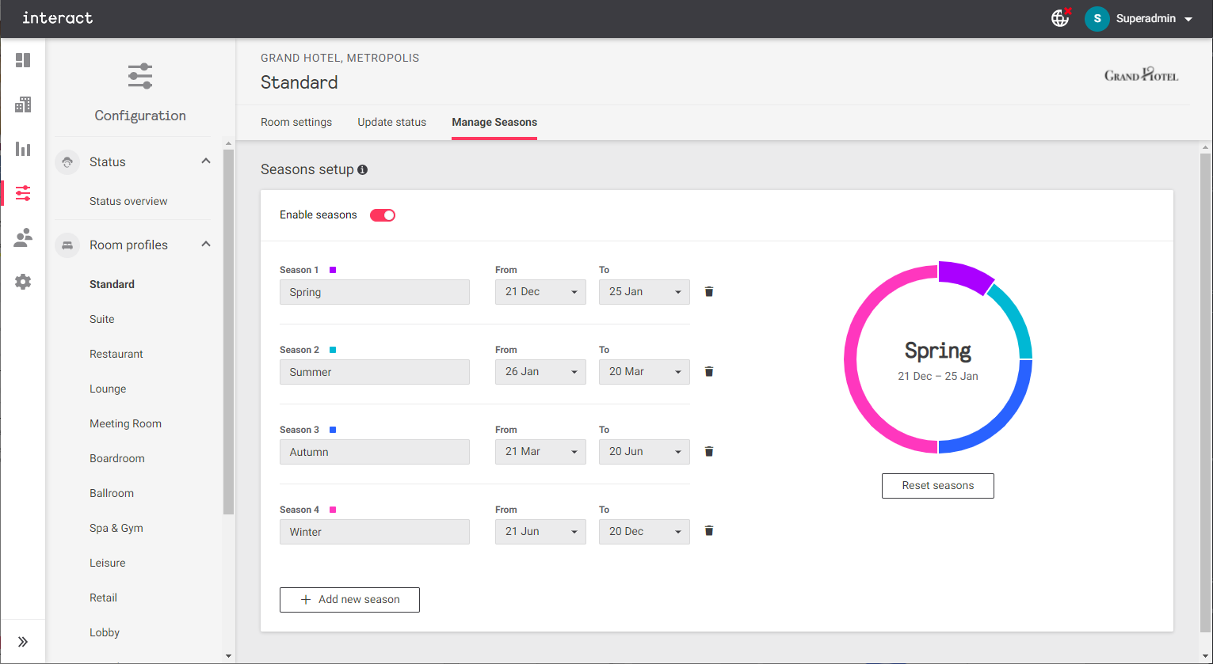Screen dimensions: 1213x664
Task: Delete the Summer season with trash icon
Action: (x=709, y=372)
